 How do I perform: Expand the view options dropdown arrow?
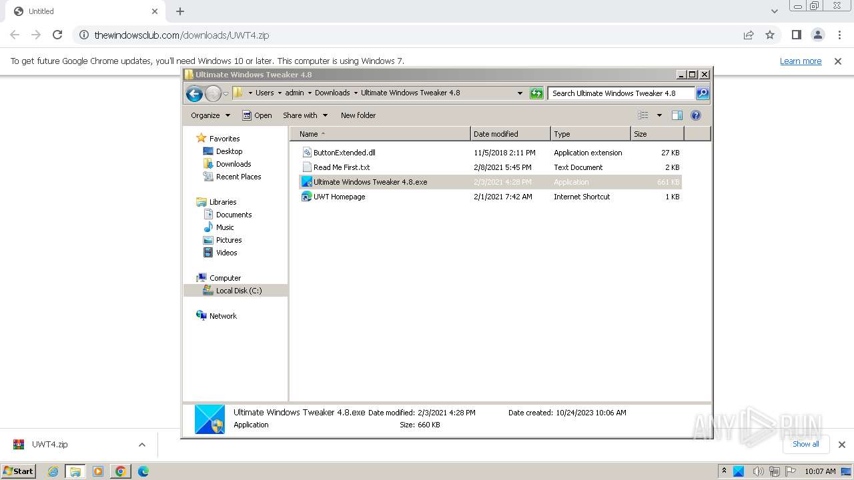(659, 115)
